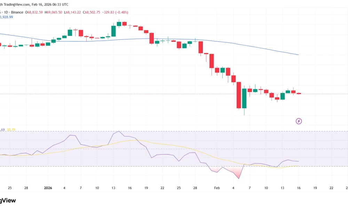The image size is (348, 209).
Task: Click the Feb label on the date axis
Action: click(217, 188)
